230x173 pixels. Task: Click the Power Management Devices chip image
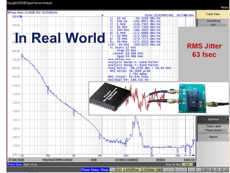(x=110, y=97)
